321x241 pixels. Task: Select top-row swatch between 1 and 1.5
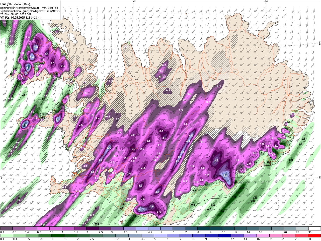click(x=68, y=229)
